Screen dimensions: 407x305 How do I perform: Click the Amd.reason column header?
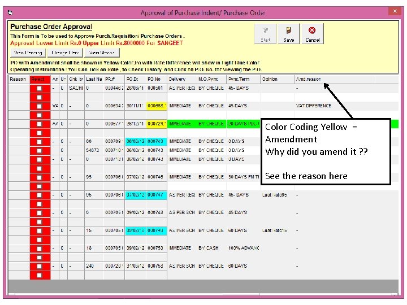click(335, 79)
